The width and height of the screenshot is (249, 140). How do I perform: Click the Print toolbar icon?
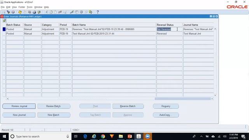tap(34, 12)
